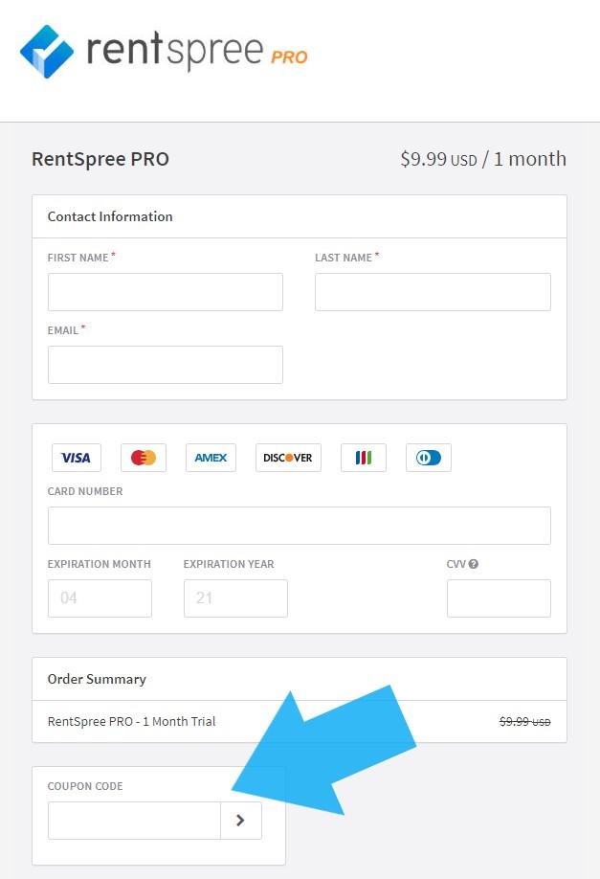Select the Discover card icon
Screen dimensions: 600x879
[x=287, y=458]
